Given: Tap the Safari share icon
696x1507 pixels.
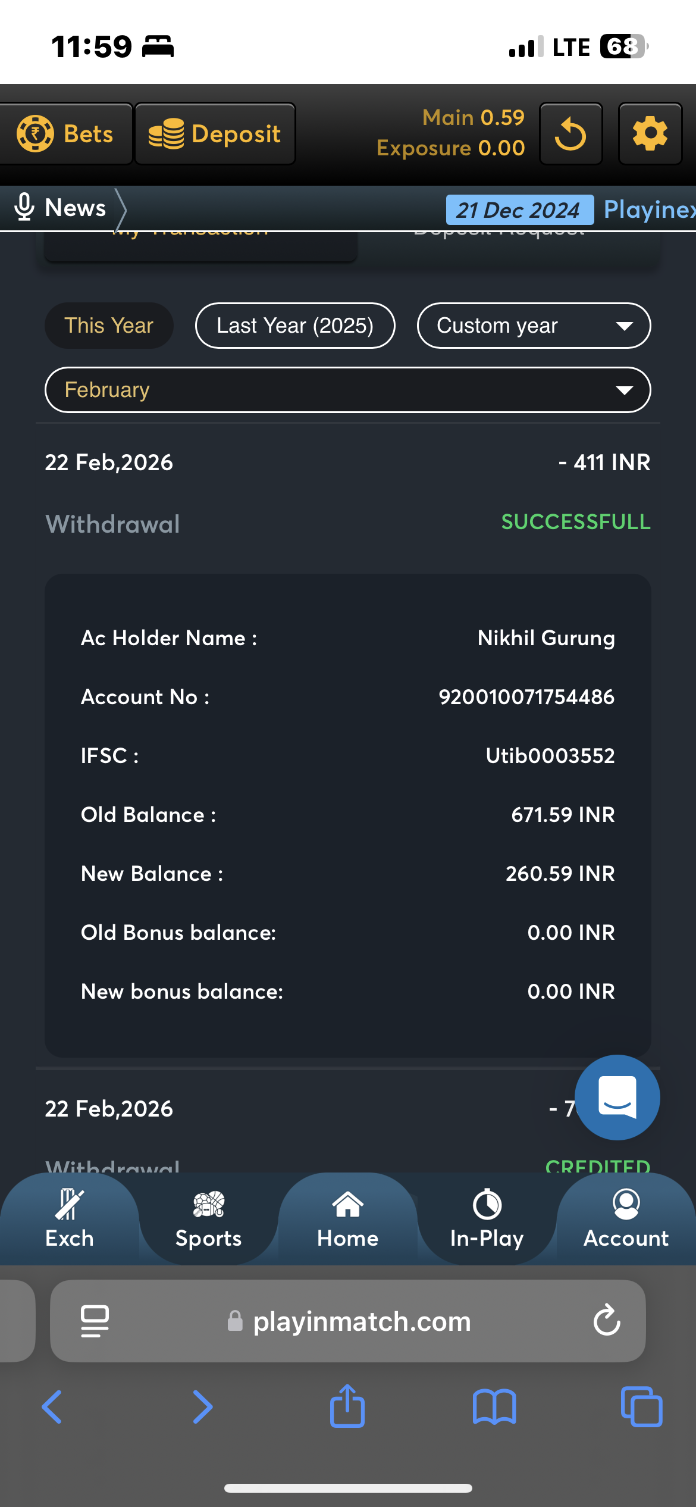Looking at the screenshot, I should [x=347, y=1406].
